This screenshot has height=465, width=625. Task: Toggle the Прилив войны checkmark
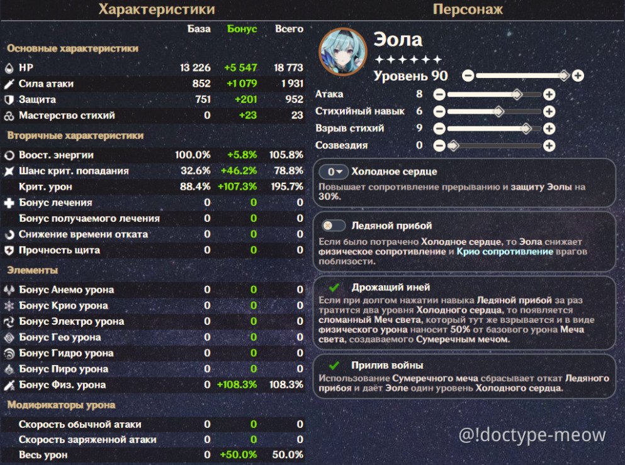click(x=334, y=365)
